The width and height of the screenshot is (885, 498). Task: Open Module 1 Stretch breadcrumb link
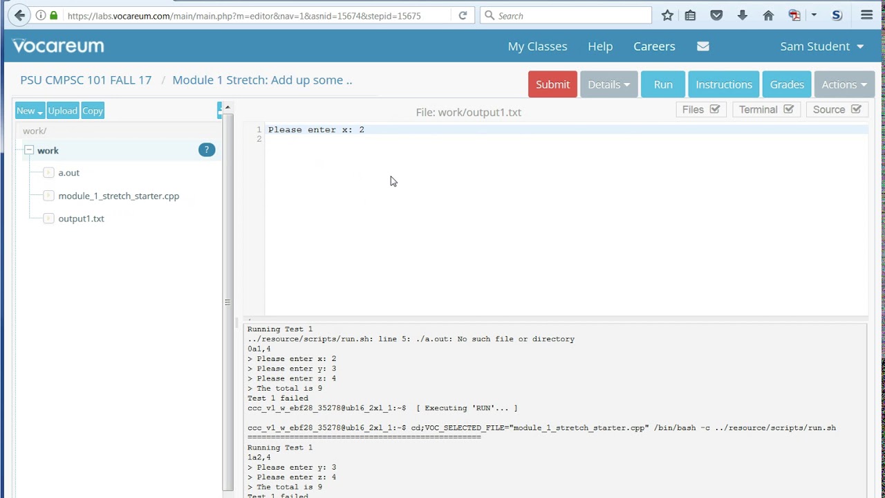pyautogui.click(x=262, y=80)
